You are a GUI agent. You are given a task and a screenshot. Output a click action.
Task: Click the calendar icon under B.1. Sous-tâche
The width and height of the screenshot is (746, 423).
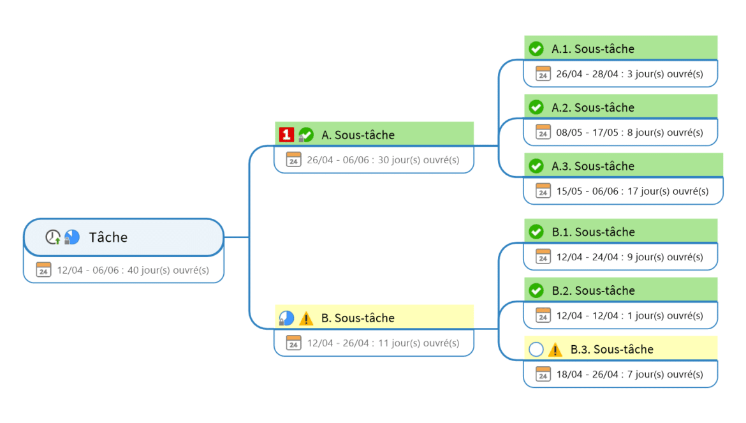[x=543, y=256]
